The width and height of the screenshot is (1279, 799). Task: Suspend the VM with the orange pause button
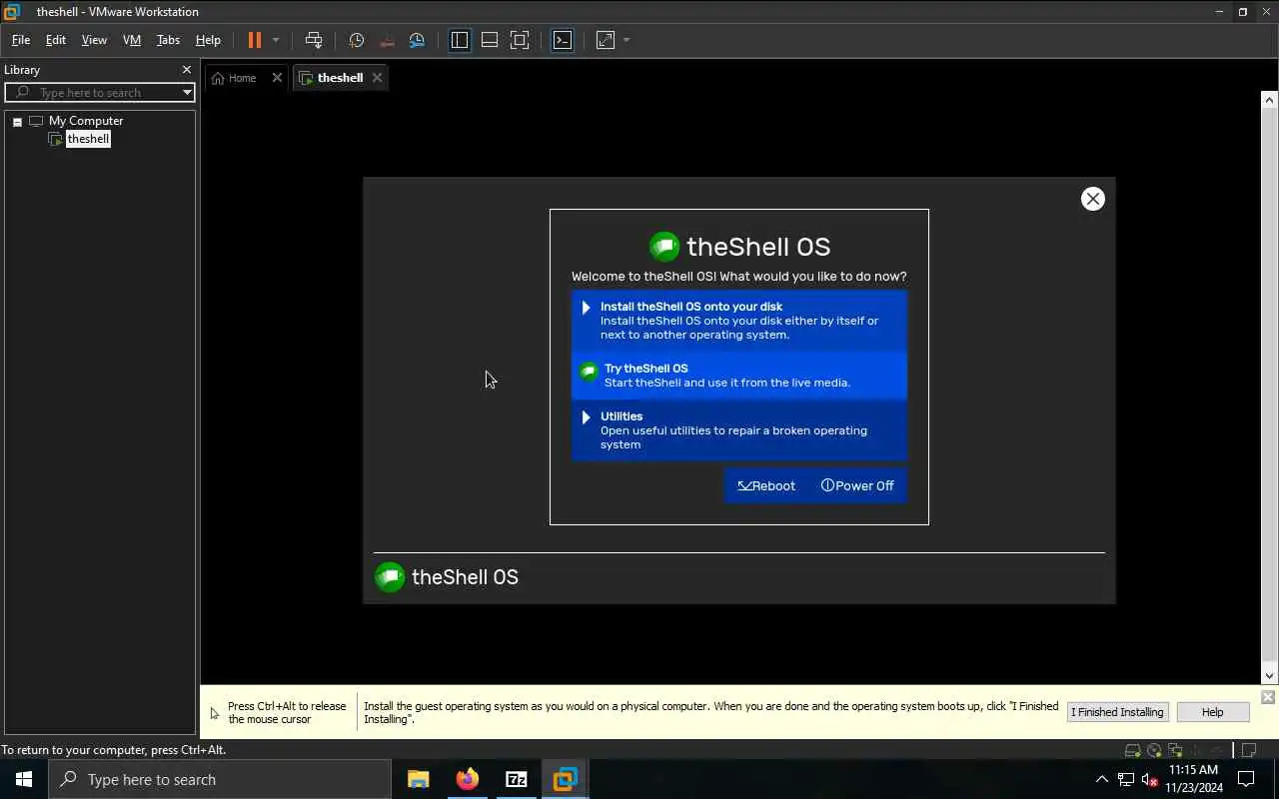click(254, 40)
